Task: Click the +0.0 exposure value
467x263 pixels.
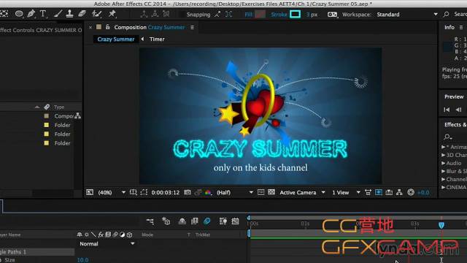Action: point(423,193)
